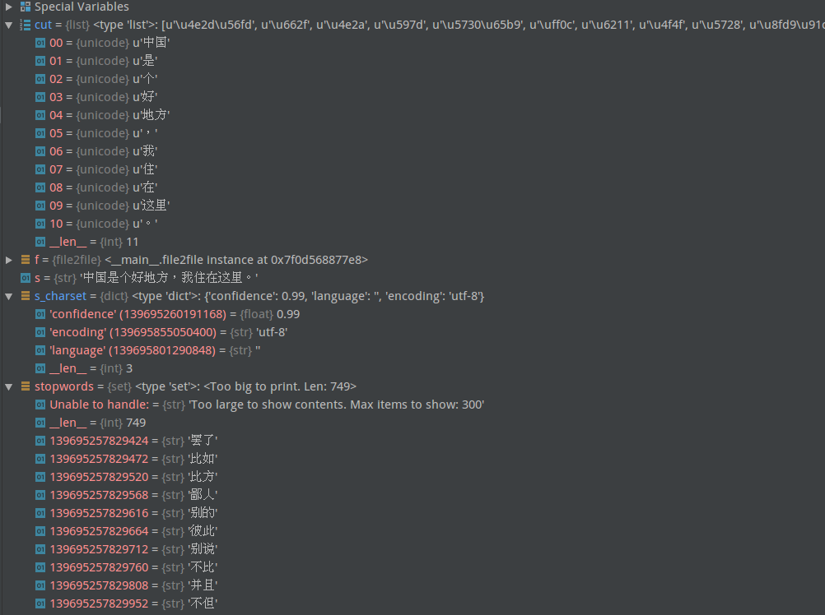Click the value icon beside variable s
The image size is (825, 615).
(x=25, y=278)
